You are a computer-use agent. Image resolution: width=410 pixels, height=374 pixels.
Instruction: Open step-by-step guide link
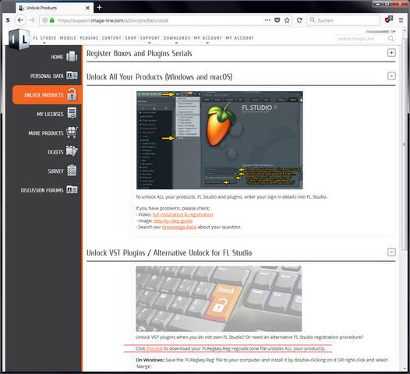[173, 221]
